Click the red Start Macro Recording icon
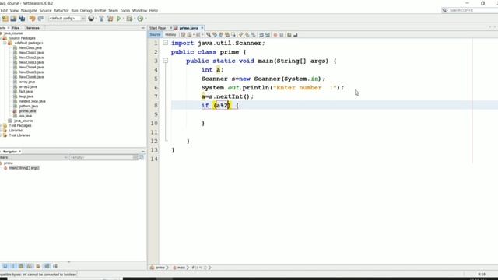 pos(275,35)
